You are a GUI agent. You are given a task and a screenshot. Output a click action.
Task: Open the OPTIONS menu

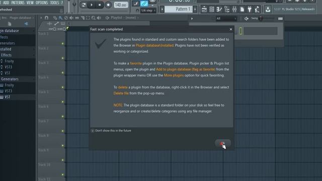click(42, 3)
